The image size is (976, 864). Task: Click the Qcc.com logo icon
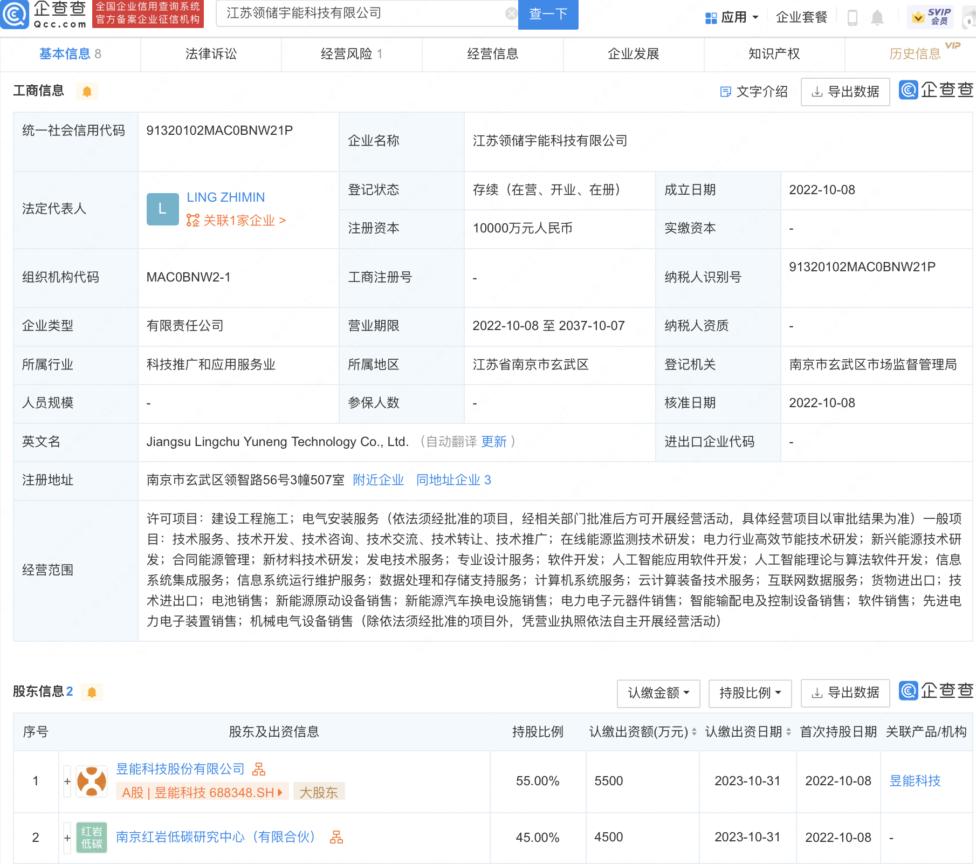click(x=15, y=14)
